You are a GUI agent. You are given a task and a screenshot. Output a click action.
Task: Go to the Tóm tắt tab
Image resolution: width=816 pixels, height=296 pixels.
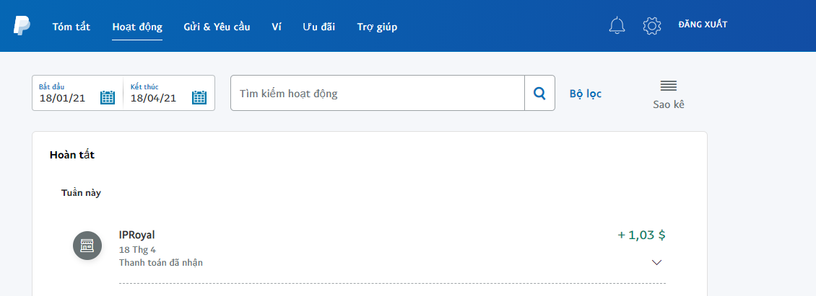(x=71, y=27)
